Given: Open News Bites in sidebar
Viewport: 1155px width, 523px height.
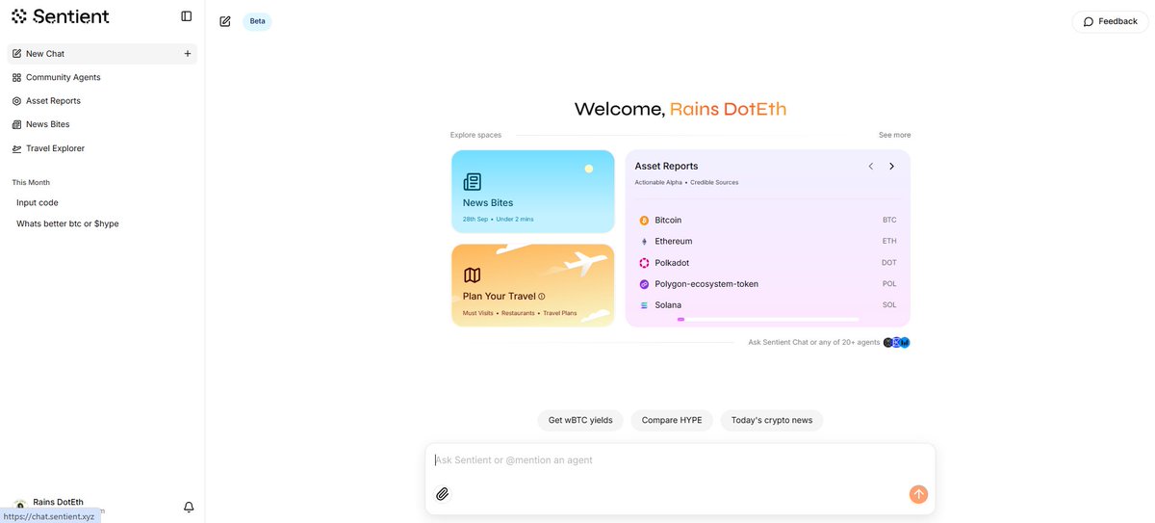Looking at the screenshot, I should point(102,124).
